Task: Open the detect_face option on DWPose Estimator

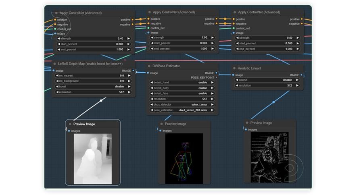Action: 182,93
